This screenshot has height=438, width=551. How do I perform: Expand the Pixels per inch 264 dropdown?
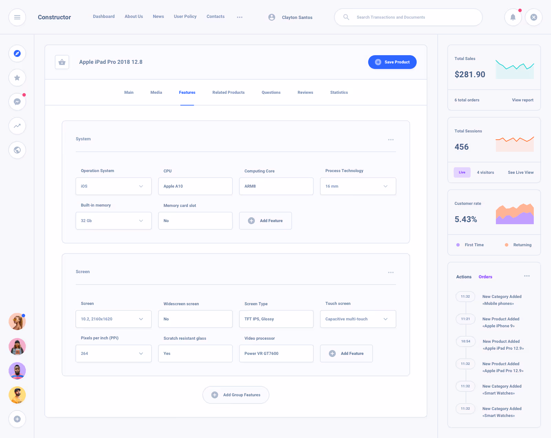114,354
